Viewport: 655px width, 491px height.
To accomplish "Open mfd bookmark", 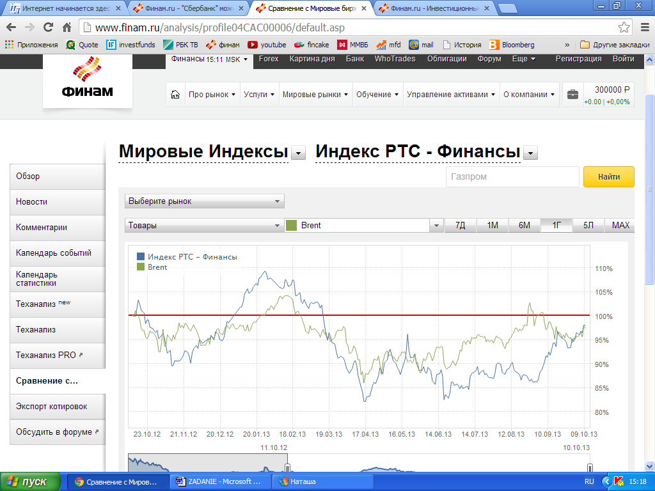I will (388, 45).
